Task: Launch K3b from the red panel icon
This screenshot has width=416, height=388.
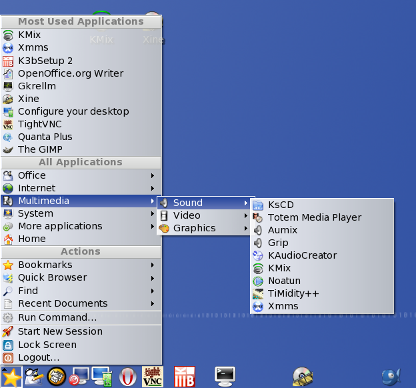Action: point(185,377)
